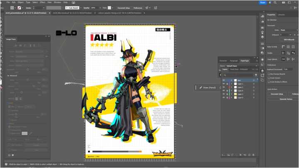Open the Appearance panel icon

(262, 60)
